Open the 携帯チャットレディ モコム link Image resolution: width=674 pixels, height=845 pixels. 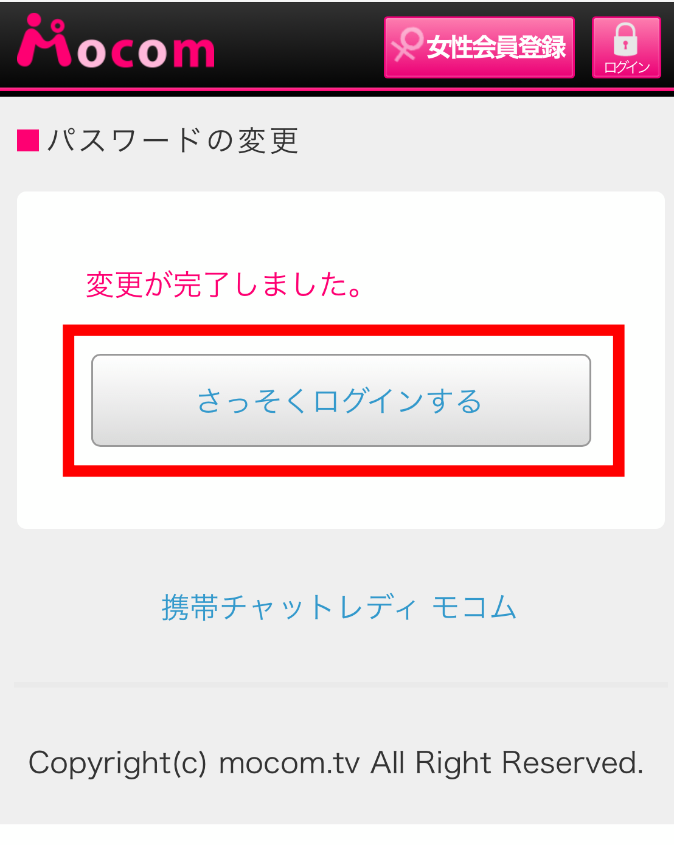pos(339,607)
